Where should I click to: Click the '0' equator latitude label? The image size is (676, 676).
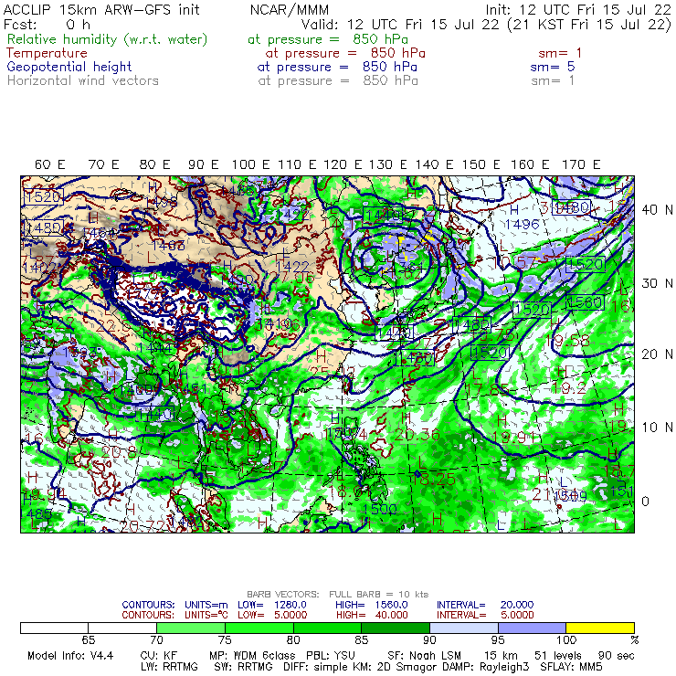coord(645,502)
